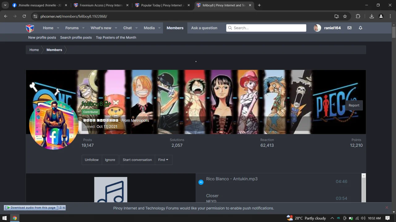Close the Freemium Access tab
Screen dimensions: 396x222
127,5
